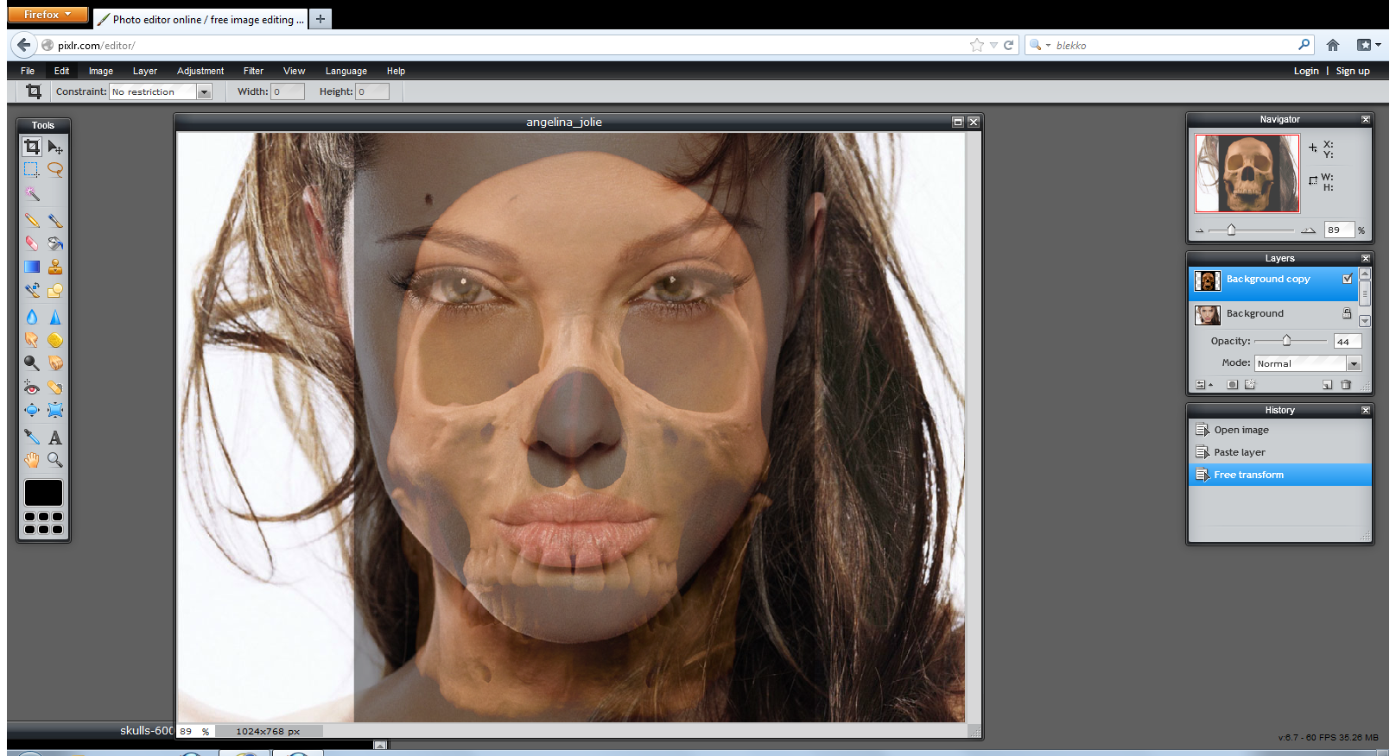This screenshot has width=1396, height=756.
Task: Select the Dodge tool
Action: (32, 363)
